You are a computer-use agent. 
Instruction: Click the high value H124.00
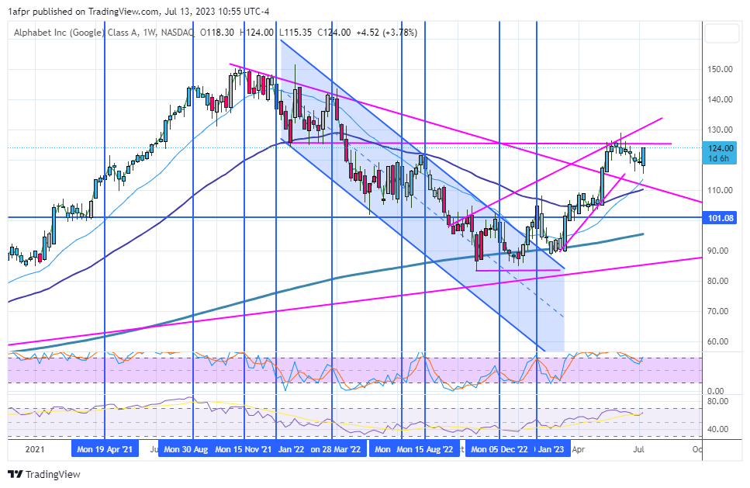tap(257, 33)
